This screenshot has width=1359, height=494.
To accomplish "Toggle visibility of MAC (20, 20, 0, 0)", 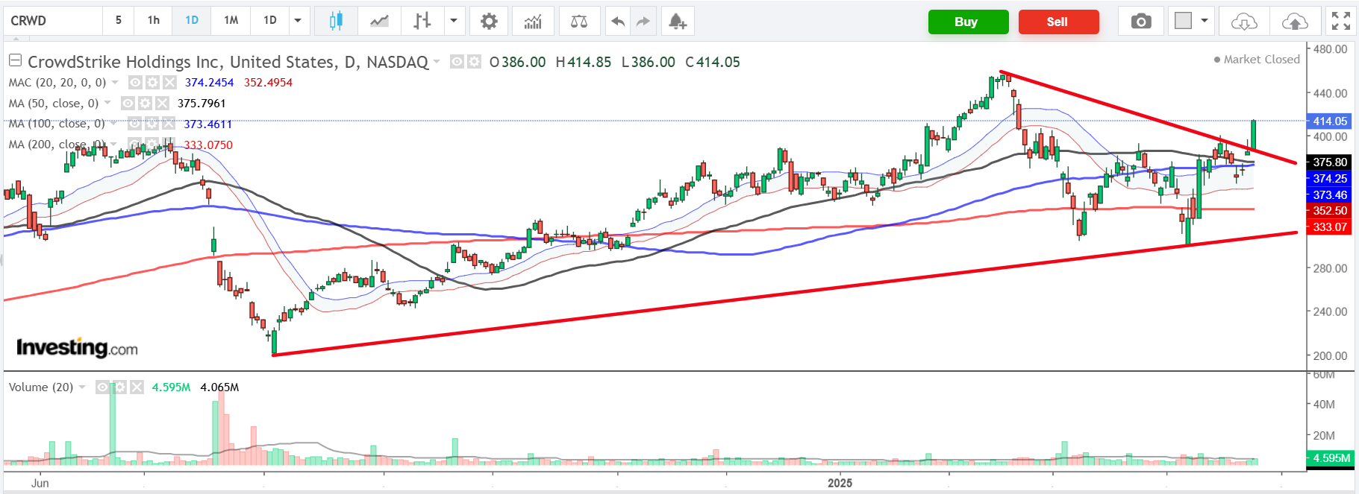I will pos(135,83).
